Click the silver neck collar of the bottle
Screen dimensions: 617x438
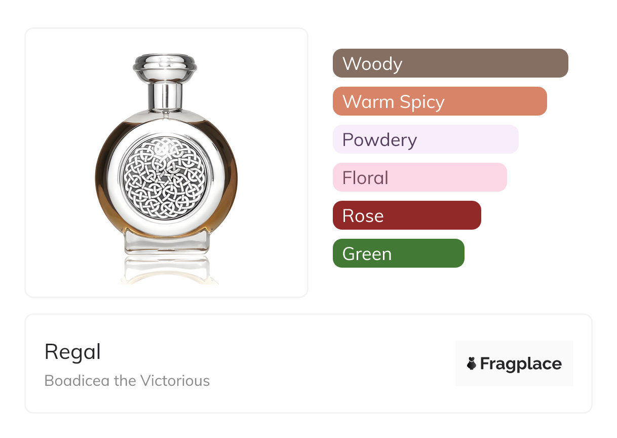pyautogui.click(x=165, y=96)
